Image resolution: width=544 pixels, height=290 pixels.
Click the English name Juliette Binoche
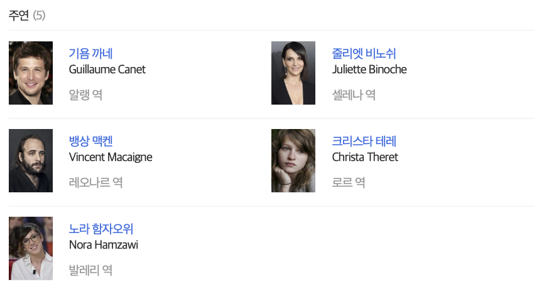369,70
